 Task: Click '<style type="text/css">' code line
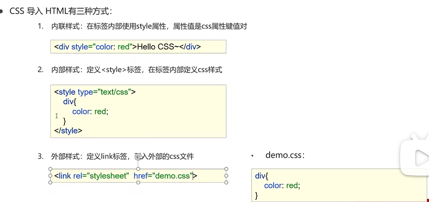pyautogui.click(x=95, y=92)
